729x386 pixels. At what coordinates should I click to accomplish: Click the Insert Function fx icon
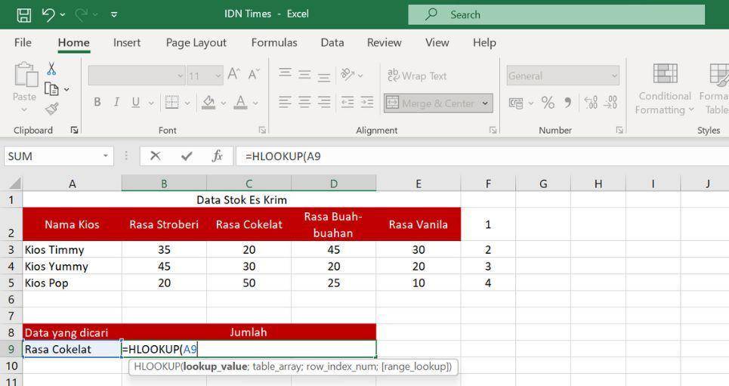click(x=217, y=156)
